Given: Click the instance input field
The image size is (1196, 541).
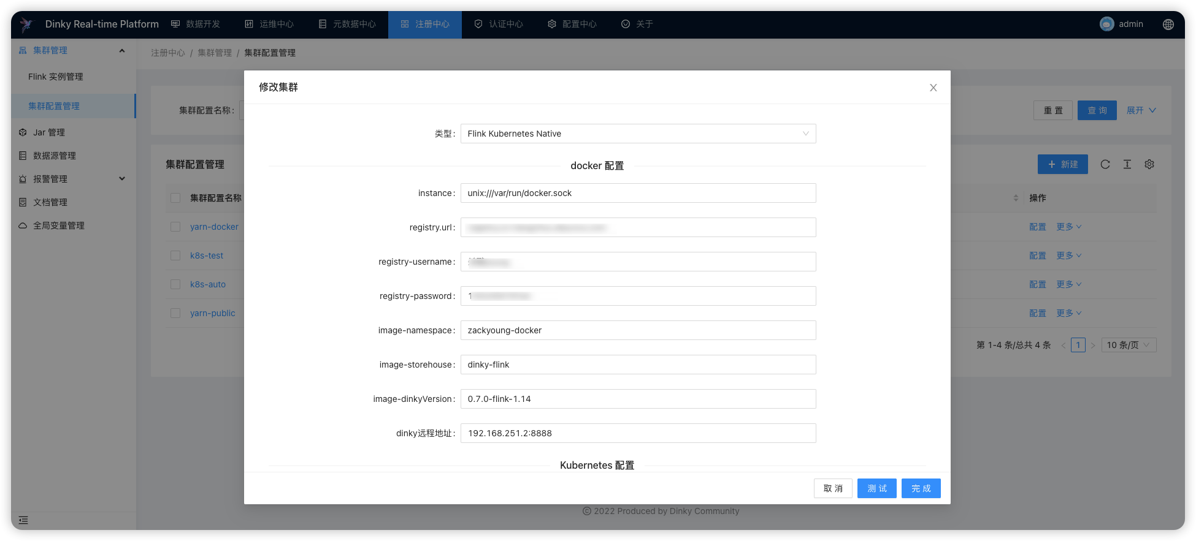Looking at the screenshot, I should (x=638, y=193).
